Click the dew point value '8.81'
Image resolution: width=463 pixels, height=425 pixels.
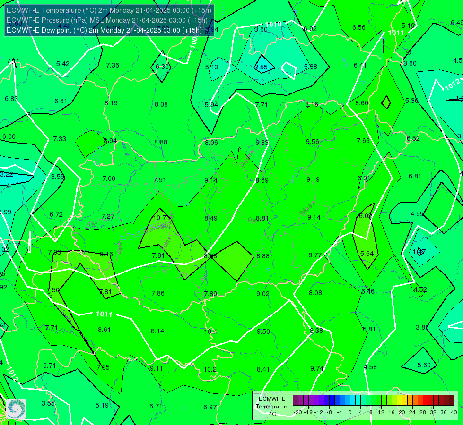pyautogui.click(x=262, y=218)
